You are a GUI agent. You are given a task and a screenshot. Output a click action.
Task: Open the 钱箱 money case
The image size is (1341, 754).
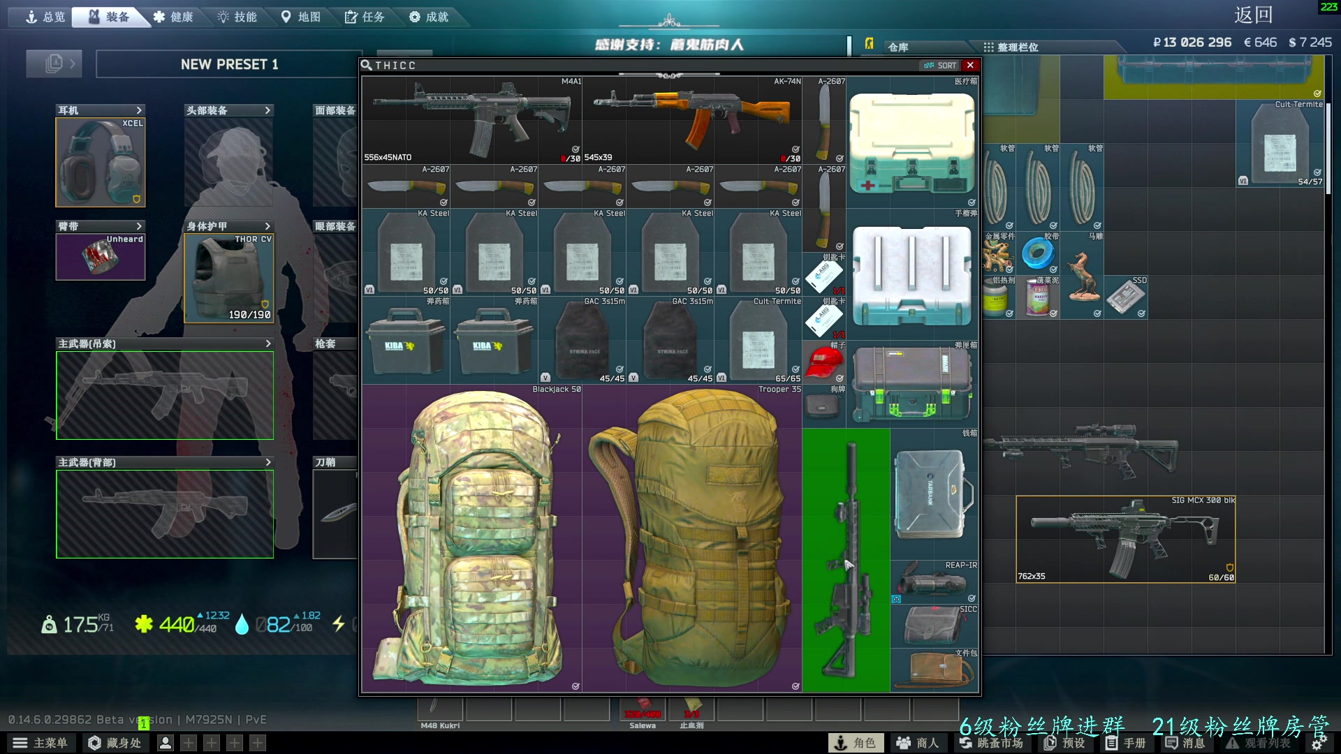tap(935, 494)
